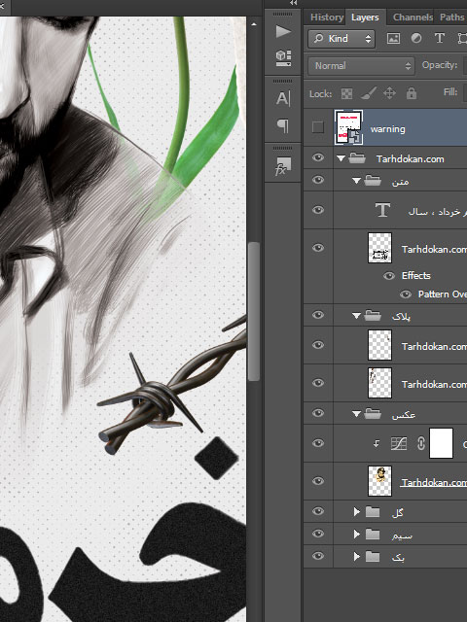Viewport: 467px width, 622px height.
Task: Click the lock transparent pixels icon
Action: [346, 93]
